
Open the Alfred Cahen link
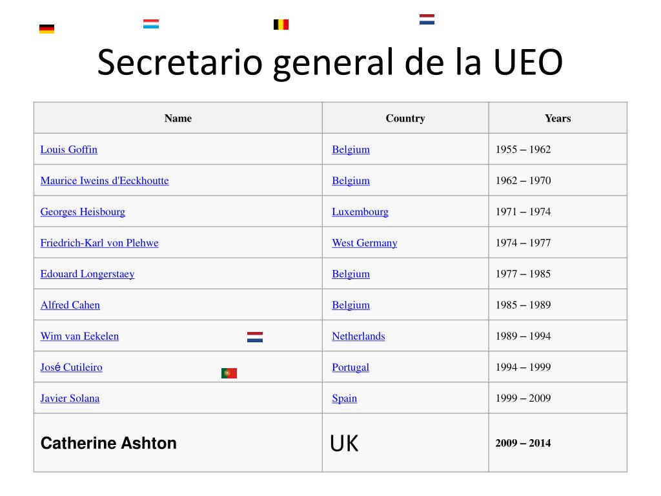(x=70, y=305)
